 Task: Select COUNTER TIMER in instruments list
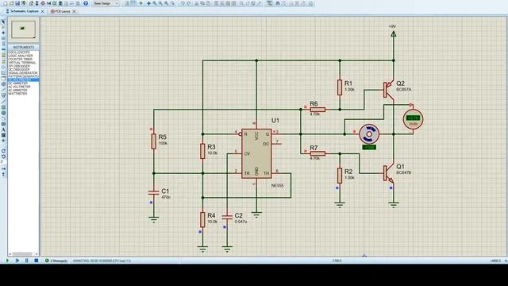pyautogui.click(x=20, y=59)
